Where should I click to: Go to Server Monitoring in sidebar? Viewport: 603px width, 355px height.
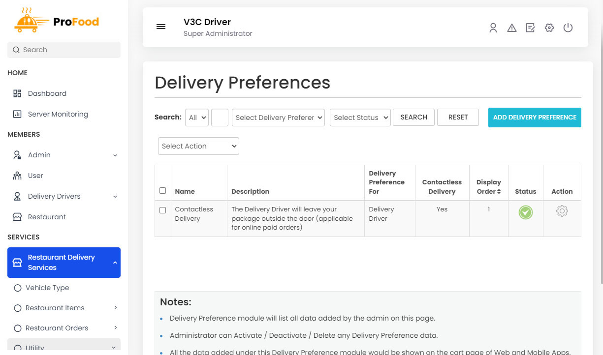[58, 114]
